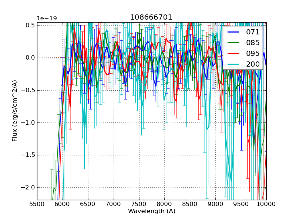296x222 pixels.
Task: Click the 0.0 y-axis tick label
Action: [x=30, y=58]
